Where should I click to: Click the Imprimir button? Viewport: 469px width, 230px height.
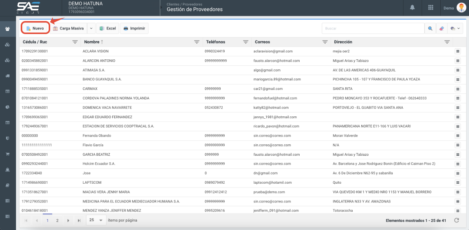134,28
